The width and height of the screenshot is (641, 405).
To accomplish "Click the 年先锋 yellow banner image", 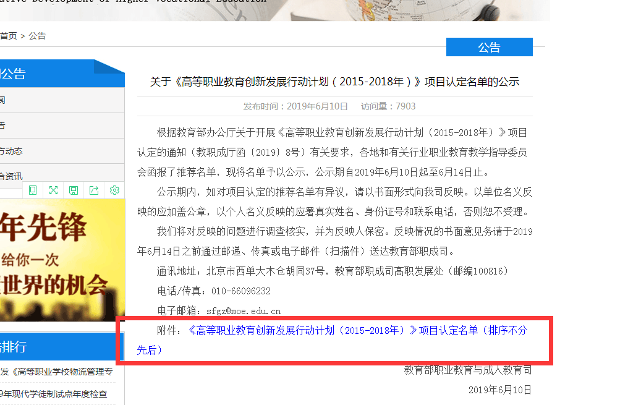I will pos(62,260).
